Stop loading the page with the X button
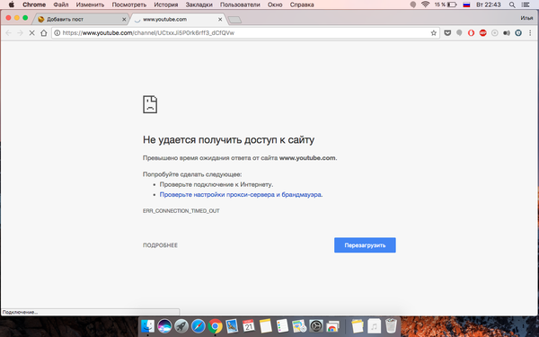The height and width of the screenshot is (337, 539). tap(31, 33)
